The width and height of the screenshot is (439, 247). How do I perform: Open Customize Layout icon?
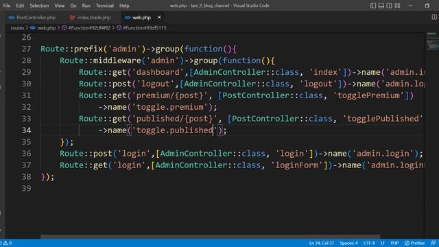click(398, 5)
